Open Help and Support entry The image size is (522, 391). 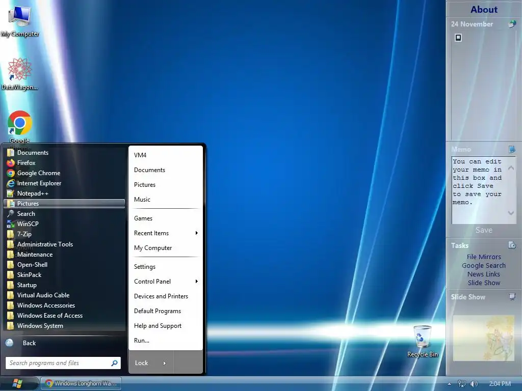(166, 326)
